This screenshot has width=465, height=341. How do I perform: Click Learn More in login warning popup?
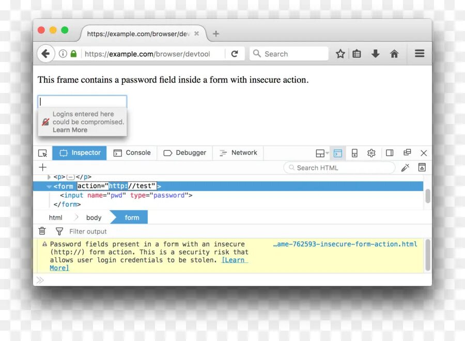click(70, 130)
